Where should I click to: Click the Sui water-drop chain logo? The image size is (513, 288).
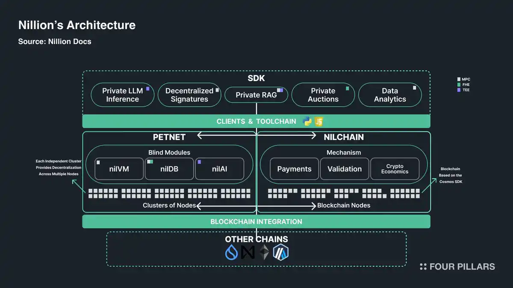coord(231,253)
